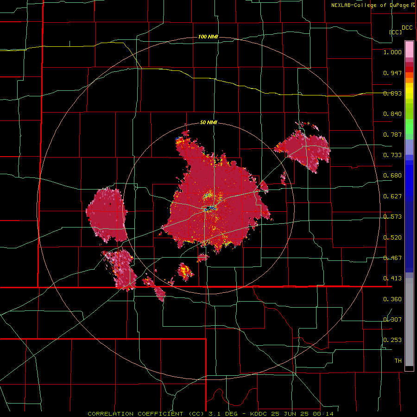Click the KDDC station identifier in caption

tap(259, 414)
